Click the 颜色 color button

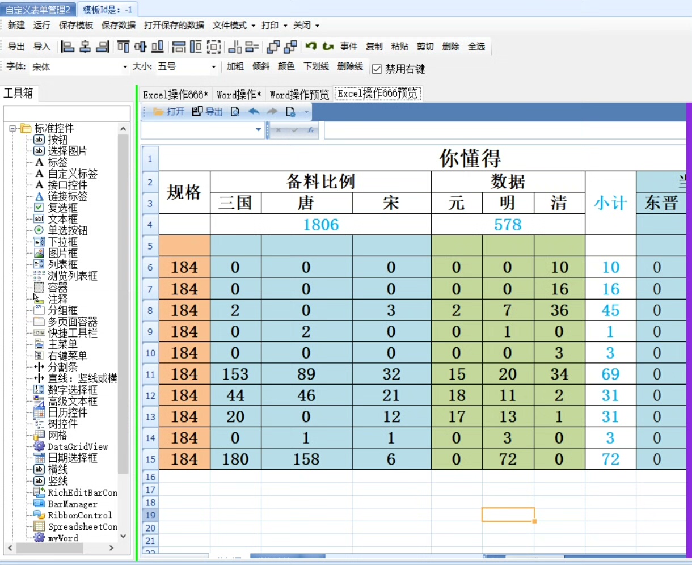[x=286, y=66]
